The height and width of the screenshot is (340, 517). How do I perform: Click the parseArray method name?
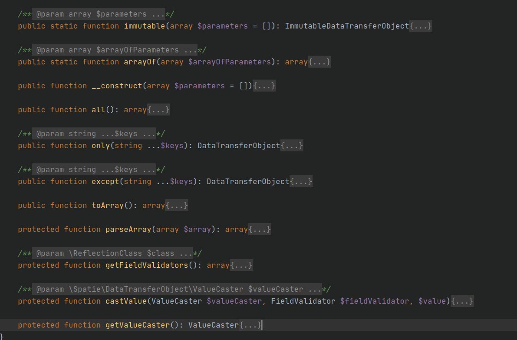pos(128,229)
